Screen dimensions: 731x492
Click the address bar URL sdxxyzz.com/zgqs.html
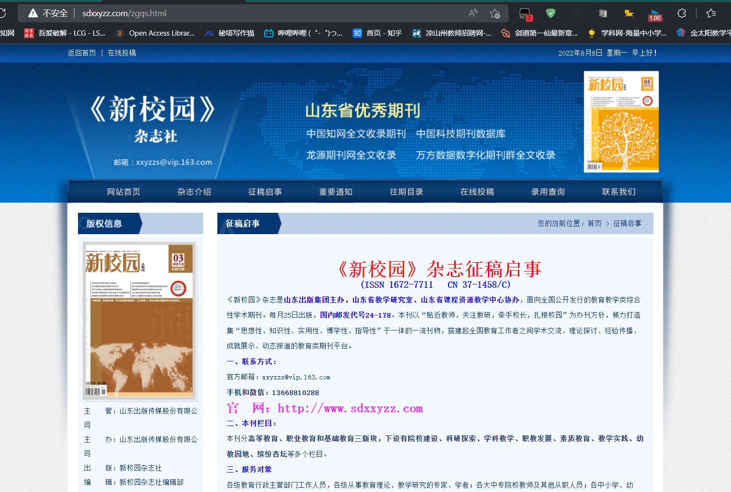tap(124, 13)
